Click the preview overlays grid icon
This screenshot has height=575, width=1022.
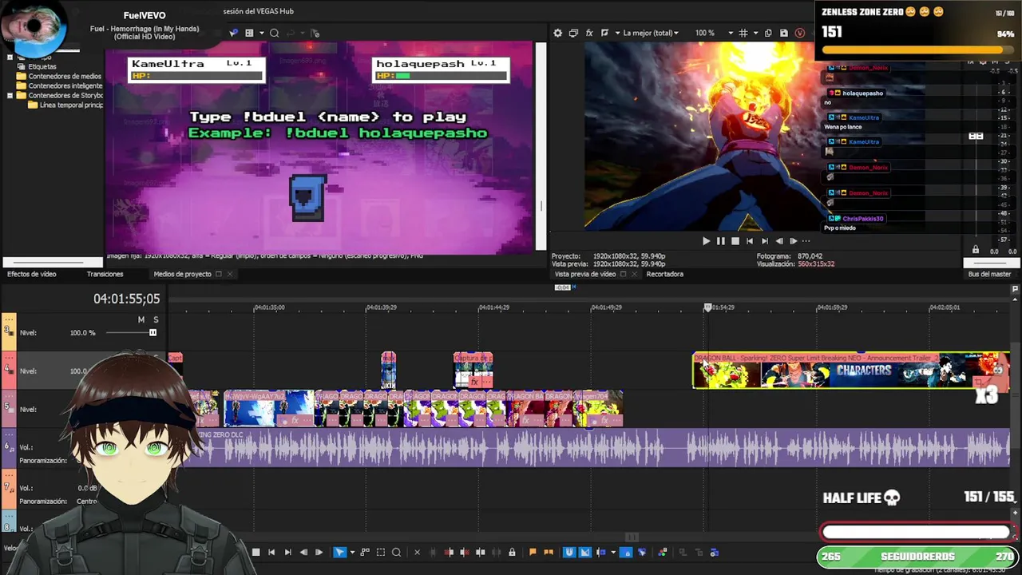(743, 33)
